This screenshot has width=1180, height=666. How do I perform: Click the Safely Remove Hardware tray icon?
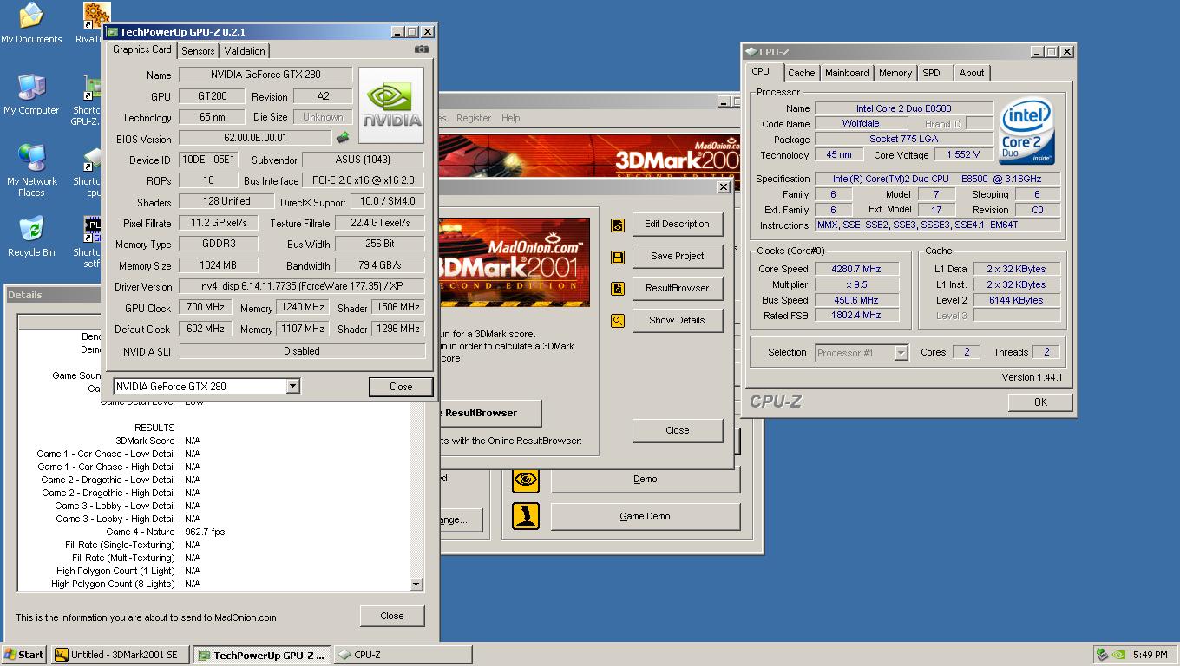1102,655
